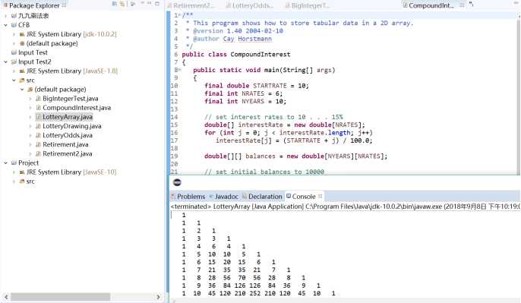
Task: Click the Problems tab icon
Action: (173, 197)
